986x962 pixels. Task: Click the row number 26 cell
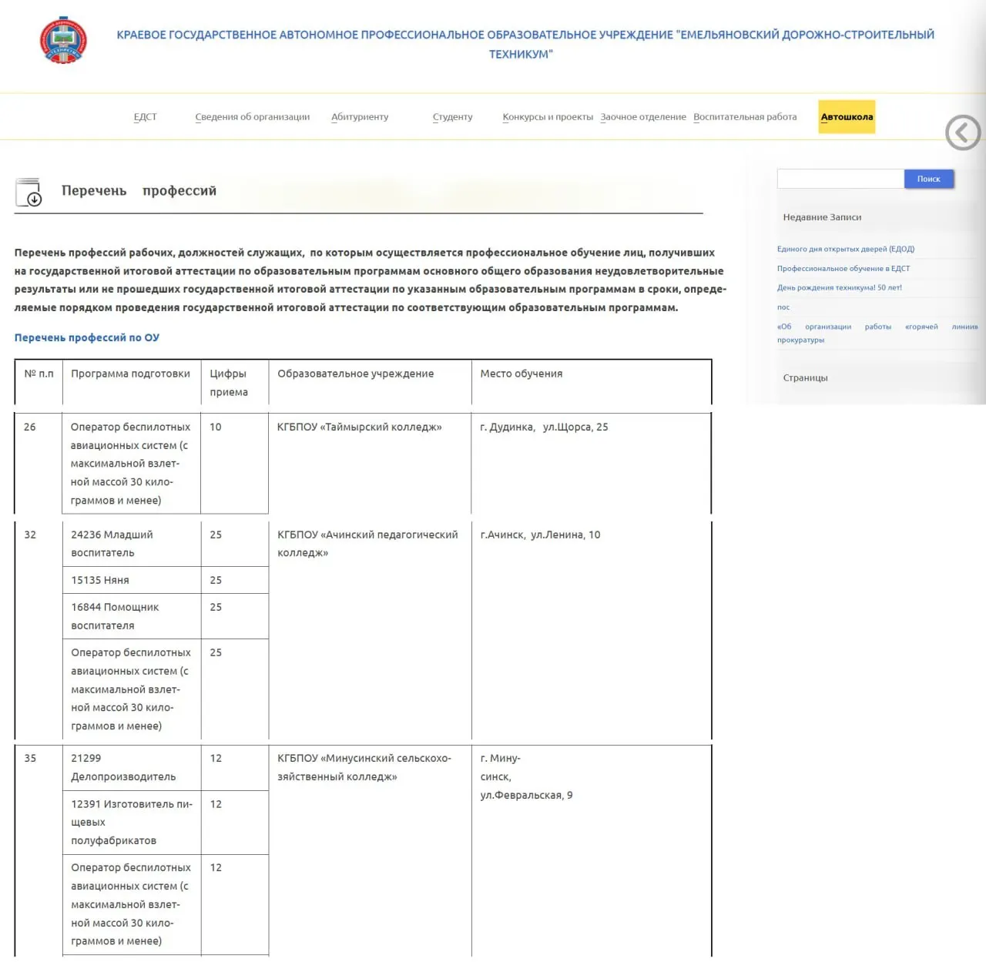click(39, 464)
